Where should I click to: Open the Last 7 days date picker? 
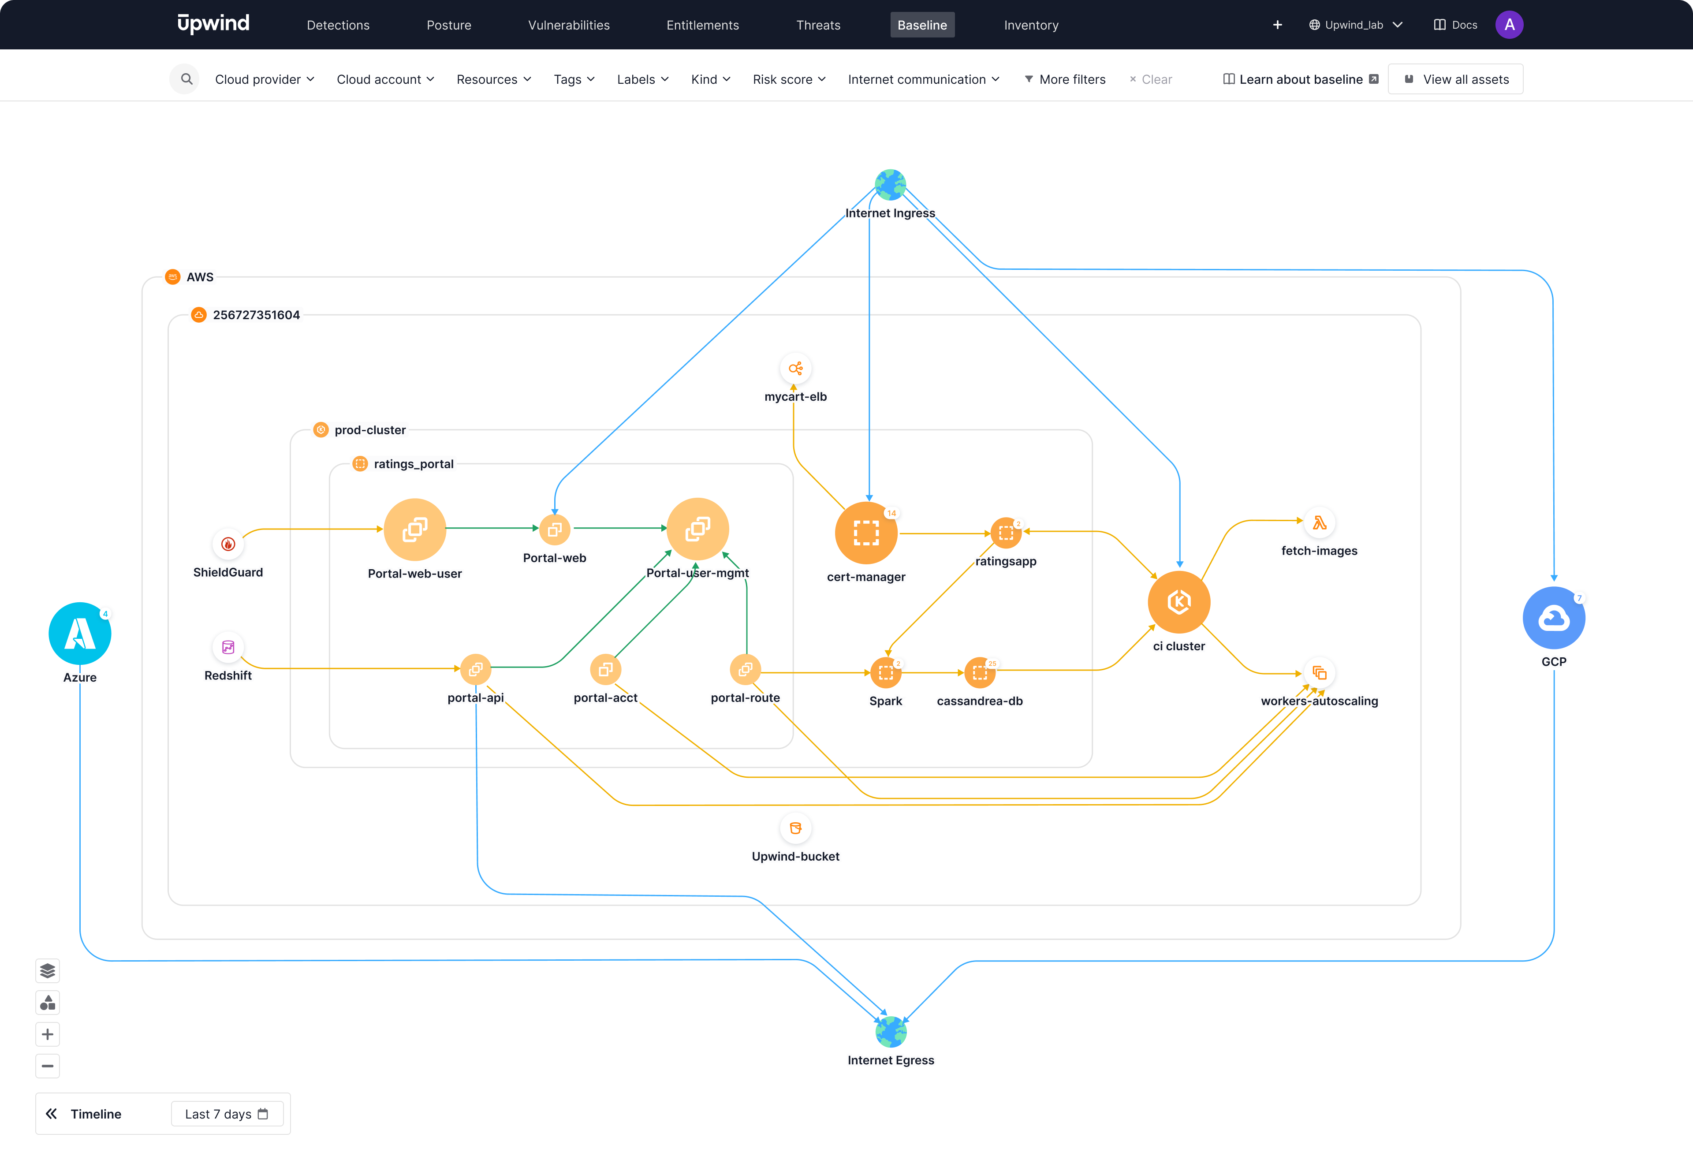tap(227, 1114)
